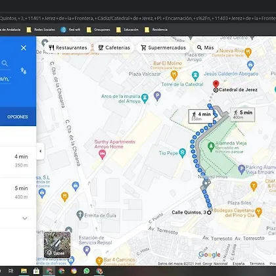Open the Groupones bookmarks folder
This screenshot has height=276, width=276.
(x=99, y=30)
